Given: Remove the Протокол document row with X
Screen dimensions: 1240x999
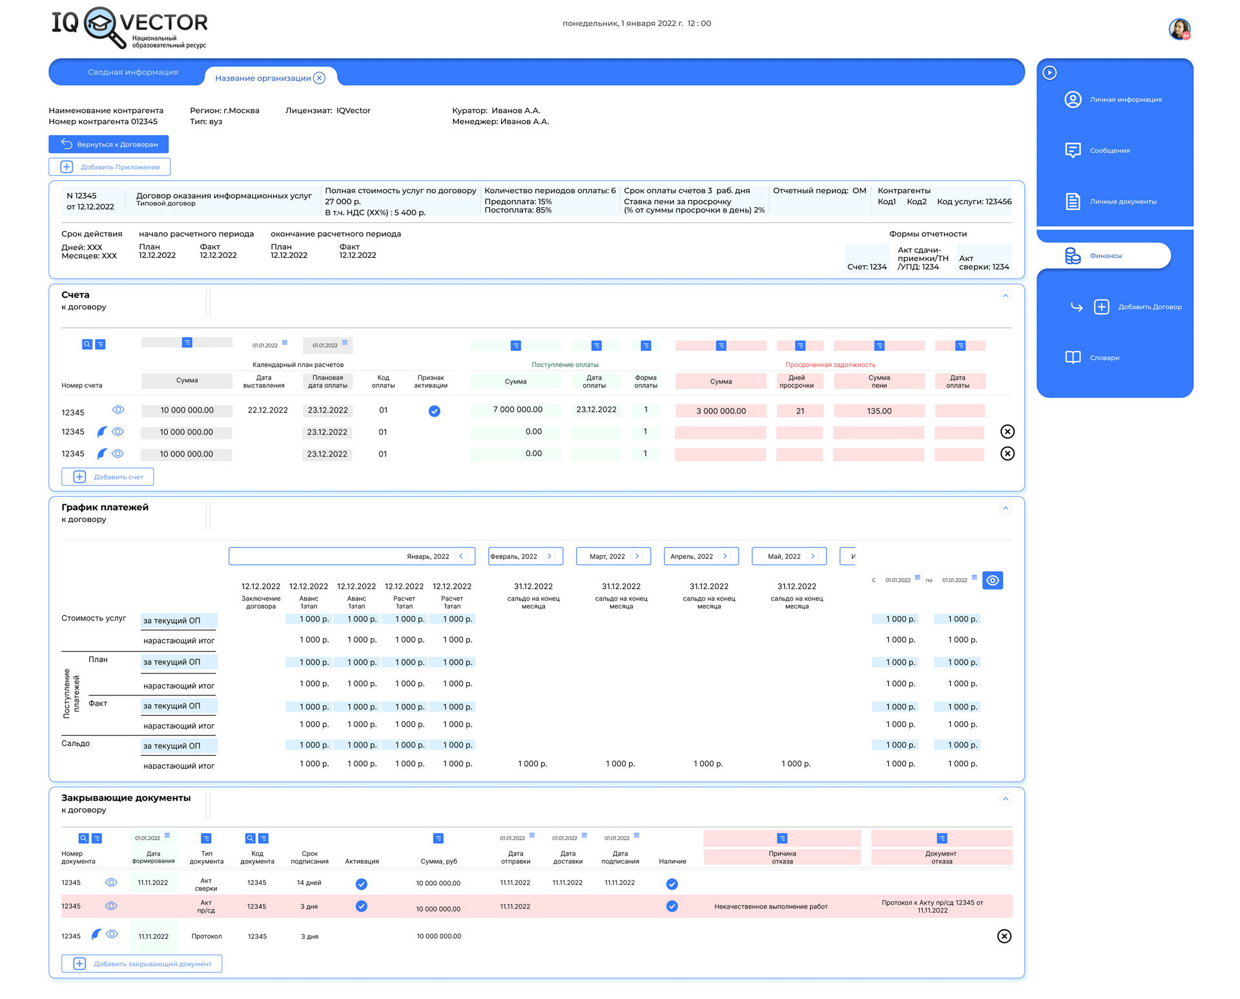Looking at the screenshot, I should pyautogui.click(x=1004, y=936).
